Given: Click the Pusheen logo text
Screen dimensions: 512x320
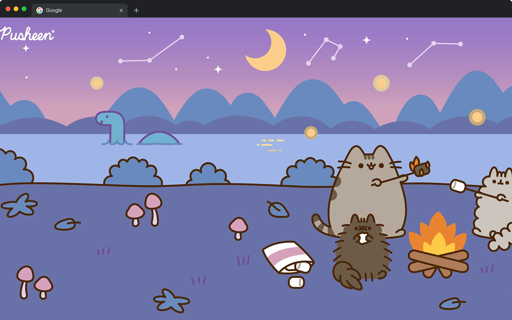Looking at the screenshot, I should point(27,34).
